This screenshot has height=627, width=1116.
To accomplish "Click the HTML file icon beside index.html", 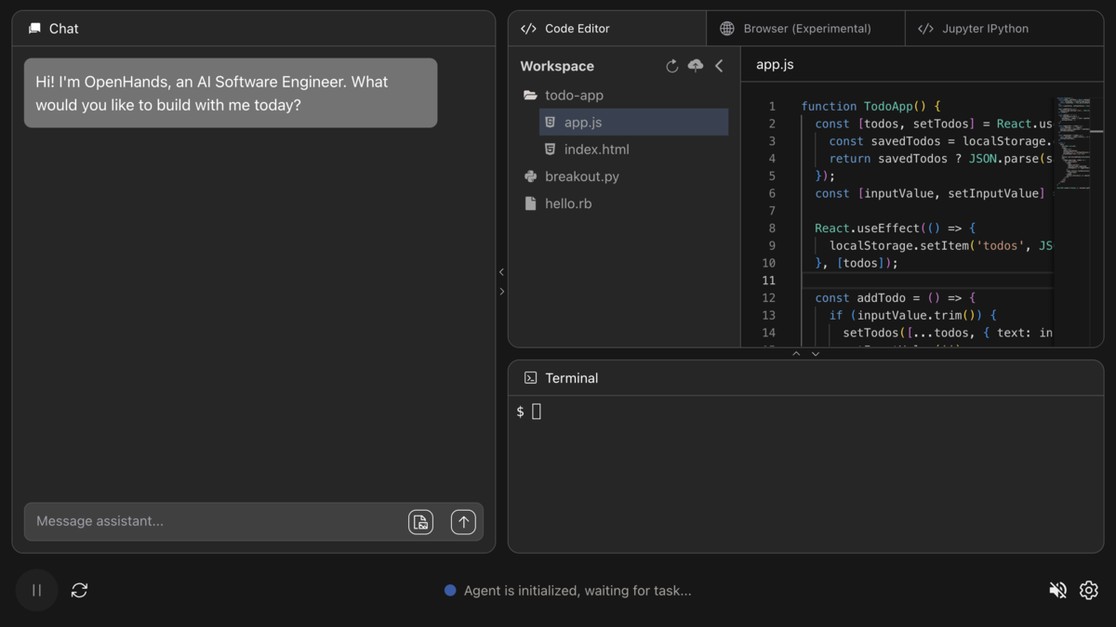I will [550, 149].
